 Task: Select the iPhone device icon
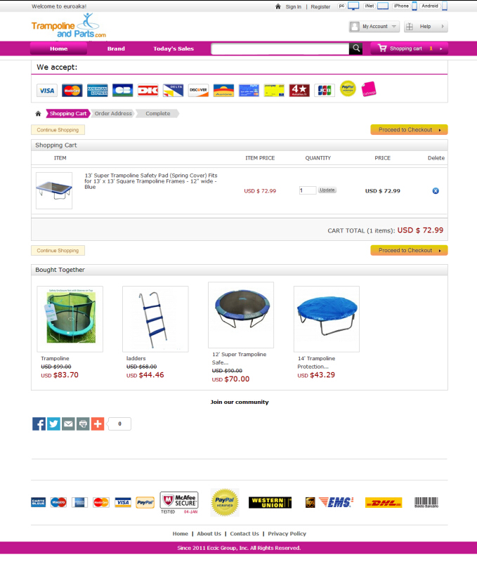pos(414,6)
